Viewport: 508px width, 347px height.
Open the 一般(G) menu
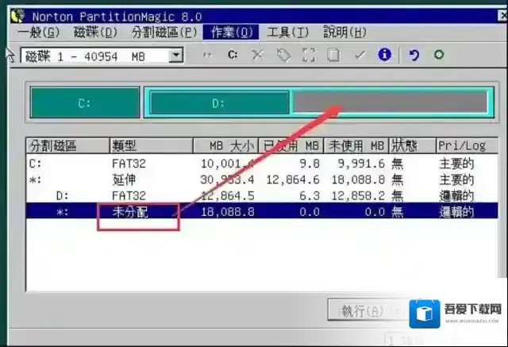coord(39,32)
